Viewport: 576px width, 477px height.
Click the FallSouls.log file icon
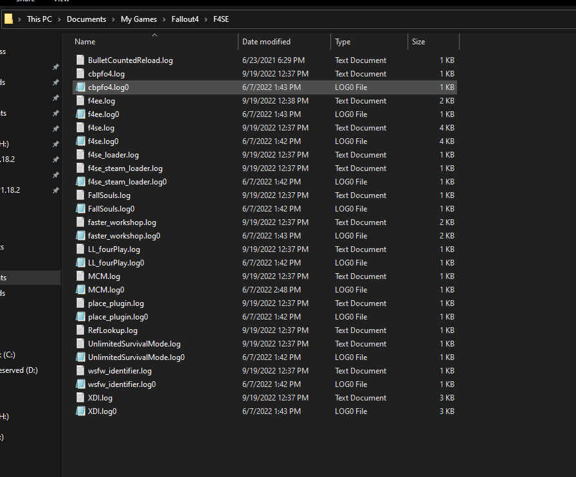[x=80, y=195]
